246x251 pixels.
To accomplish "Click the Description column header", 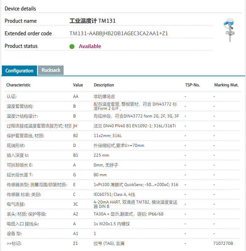I will pos(104,85).
